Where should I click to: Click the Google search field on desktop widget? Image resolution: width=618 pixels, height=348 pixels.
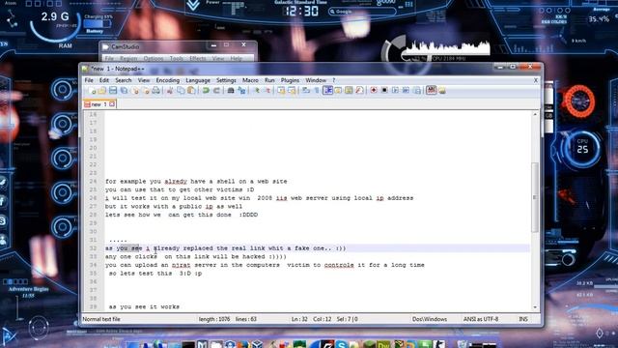coord(362,12)
